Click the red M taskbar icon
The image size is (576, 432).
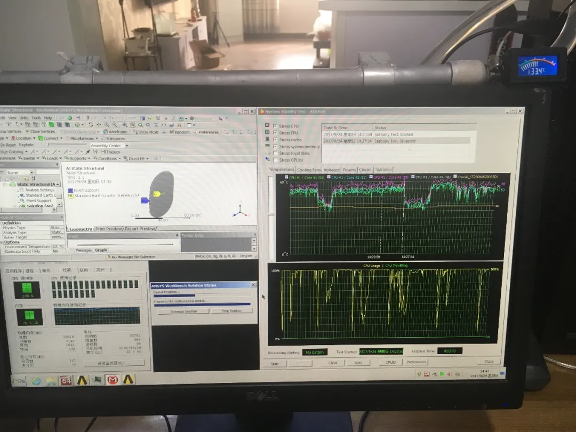(x=113, y=380)
